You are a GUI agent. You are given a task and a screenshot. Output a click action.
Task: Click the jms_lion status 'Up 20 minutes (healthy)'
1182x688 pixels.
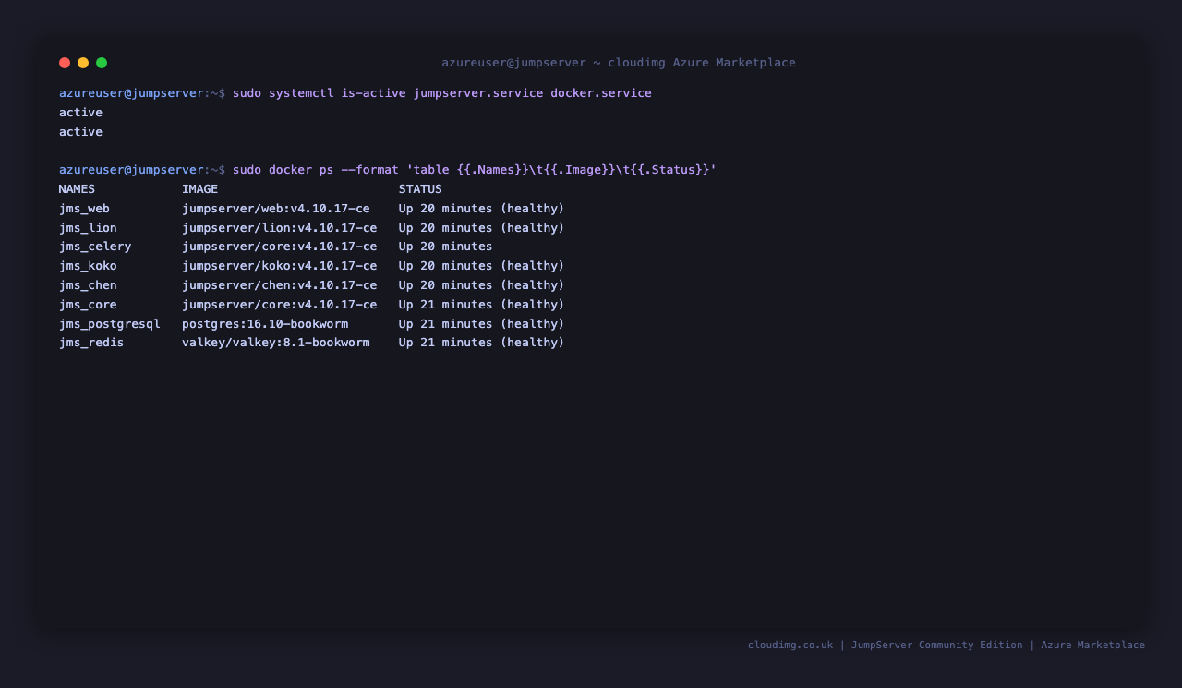[482, 228]
